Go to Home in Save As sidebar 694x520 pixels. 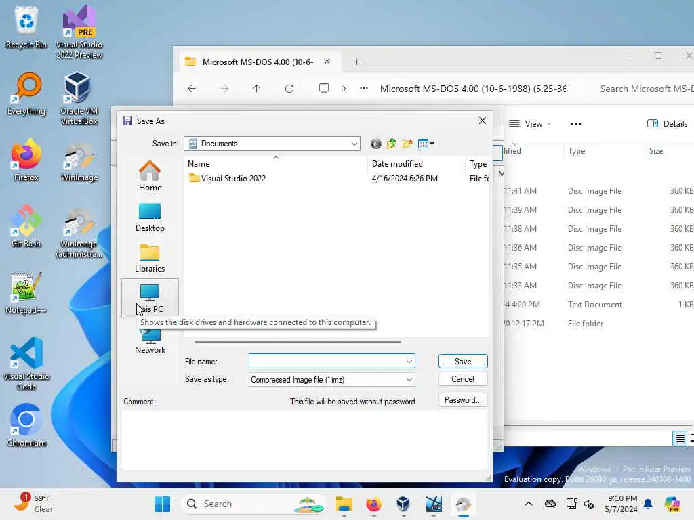[x=150, y=176]
